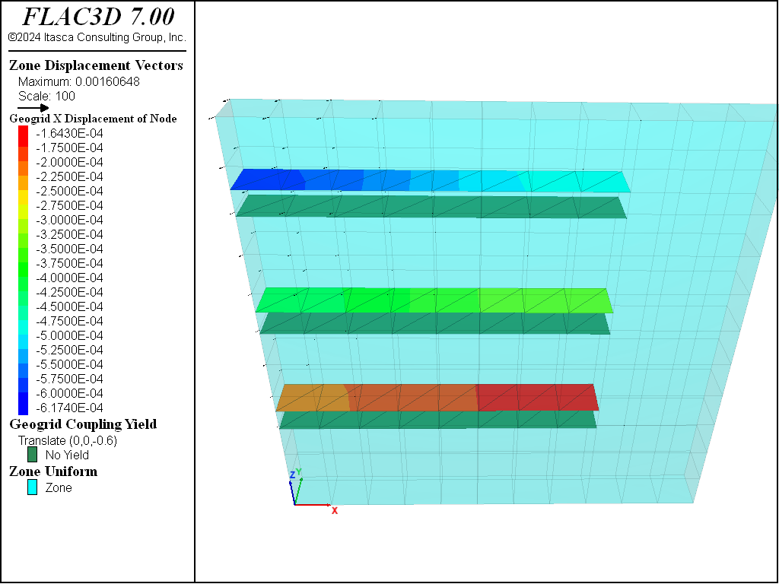This screenshot has height=584, width=779.
Task: Click the -2.2500E-04 legend value
Action: (69, 176)
